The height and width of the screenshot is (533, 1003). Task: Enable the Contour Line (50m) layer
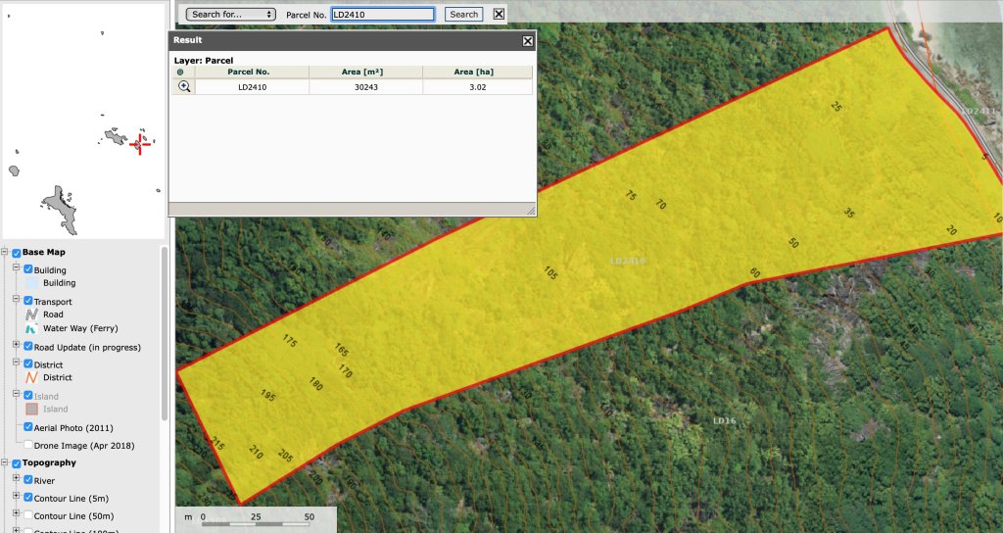tap(28, 515)
